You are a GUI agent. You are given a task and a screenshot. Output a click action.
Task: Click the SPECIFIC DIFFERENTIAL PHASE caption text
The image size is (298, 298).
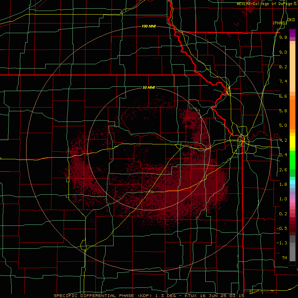coord(94,296)
